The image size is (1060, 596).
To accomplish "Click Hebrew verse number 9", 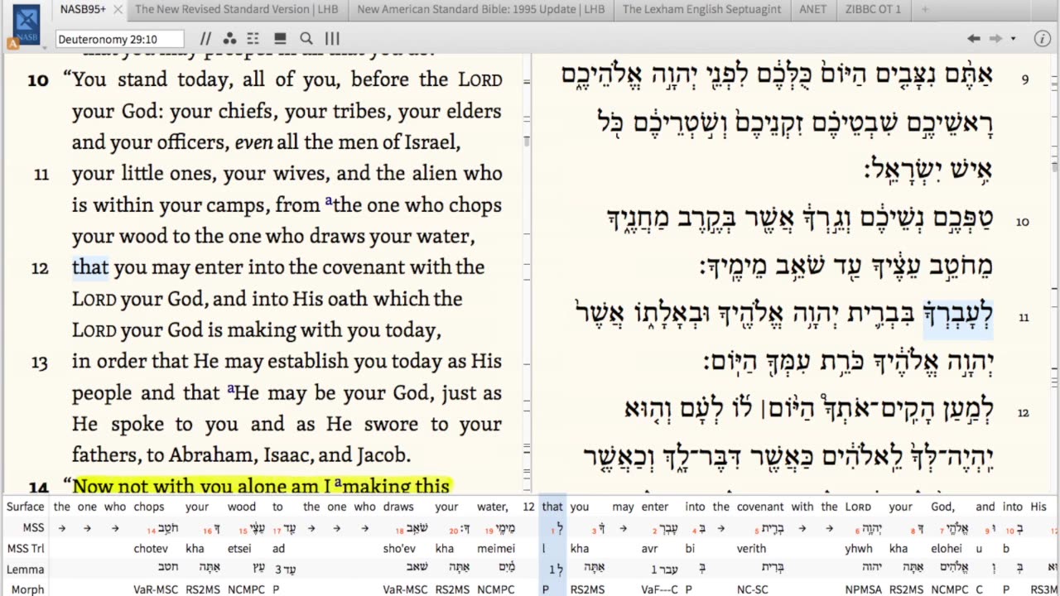I will tap(1024, 79).
